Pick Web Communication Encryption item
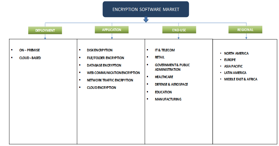 (113, 73)
